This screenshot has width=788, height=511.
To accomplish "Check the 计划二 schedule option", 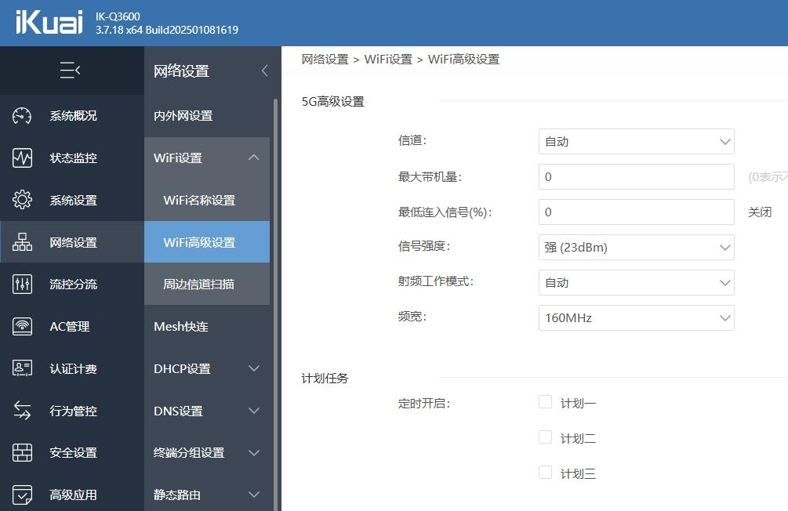I will [545, 437].
